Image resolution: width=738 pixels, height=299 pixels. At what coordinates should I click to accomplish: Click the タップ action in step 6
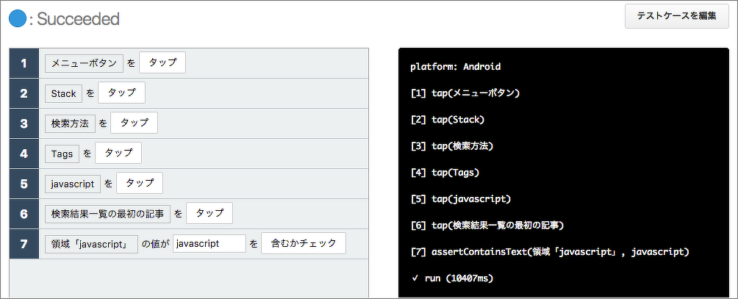point(209,214)
